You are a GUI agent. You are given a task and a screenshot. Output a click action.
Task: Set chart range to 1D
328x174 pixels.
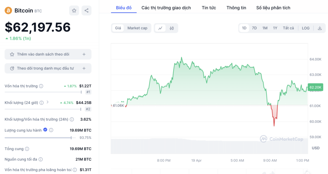click(x=244, y=28)
